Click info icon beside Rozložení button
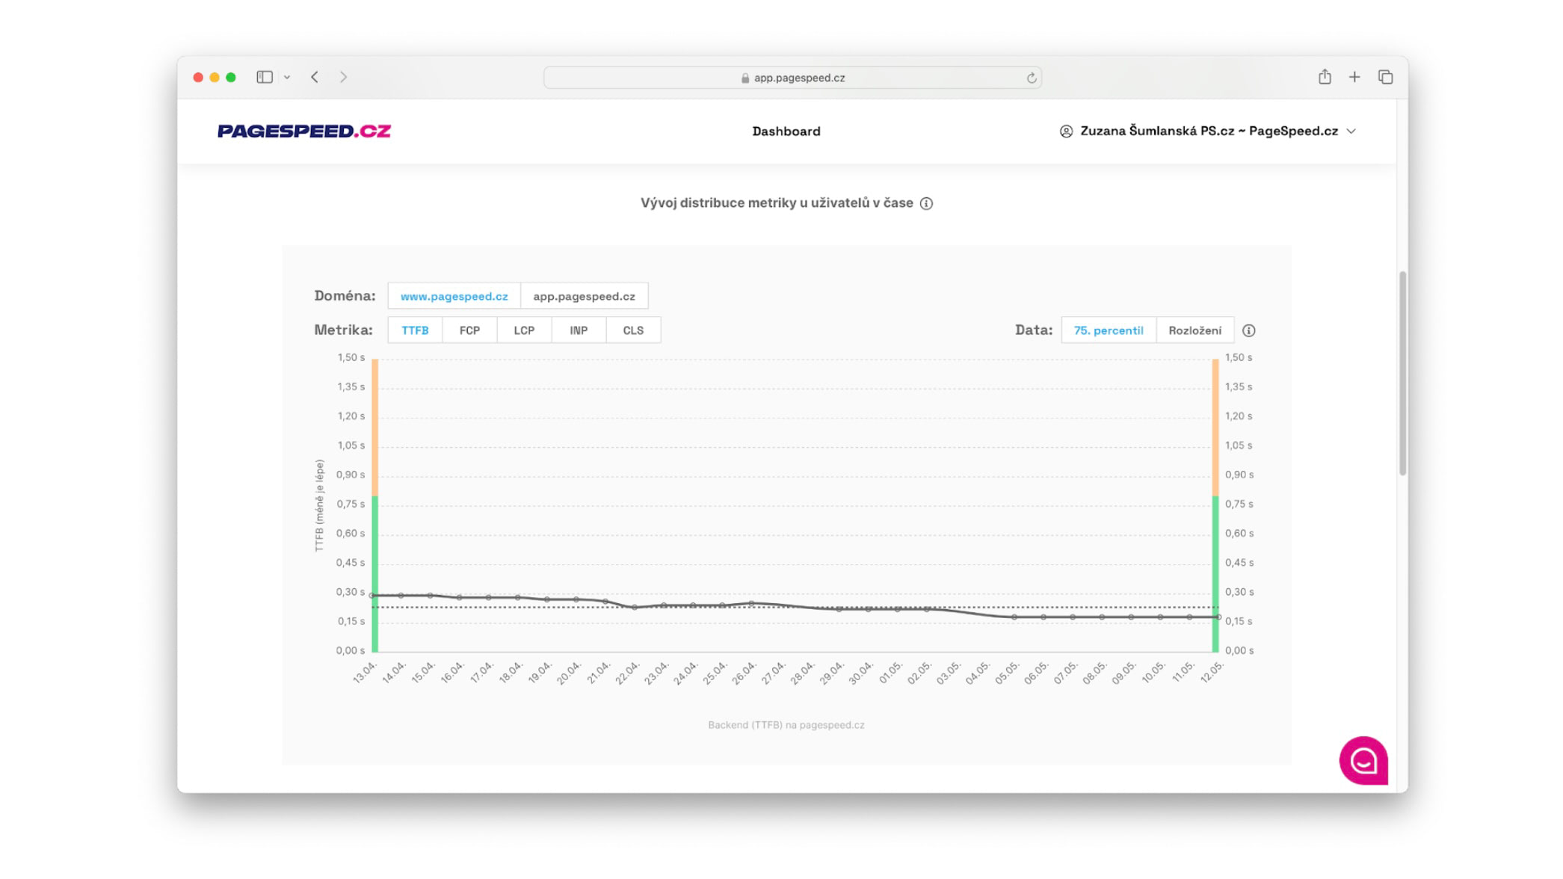 click(x=1248, y=330)
